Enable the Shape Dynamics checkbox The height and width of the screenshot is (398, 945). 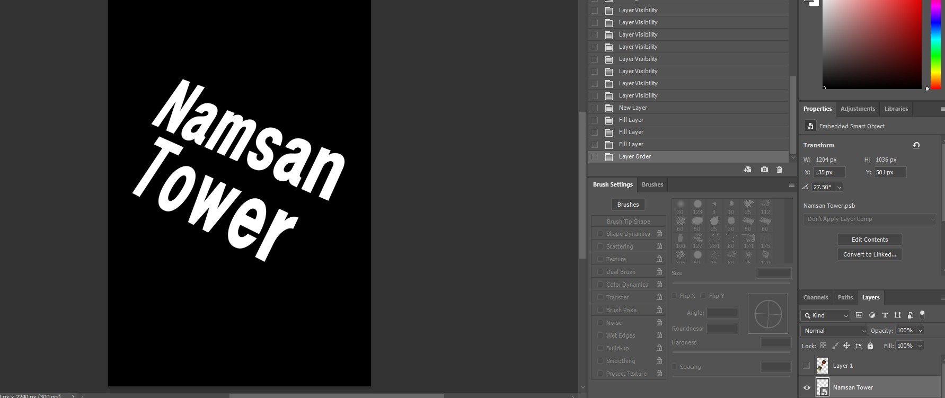(600, 234)
